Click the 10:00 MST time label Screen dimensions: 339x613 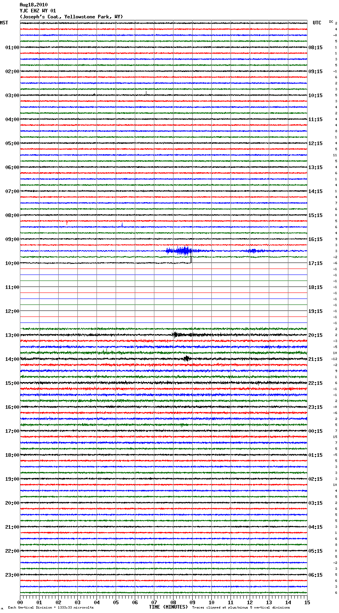[x=12, y=263]
